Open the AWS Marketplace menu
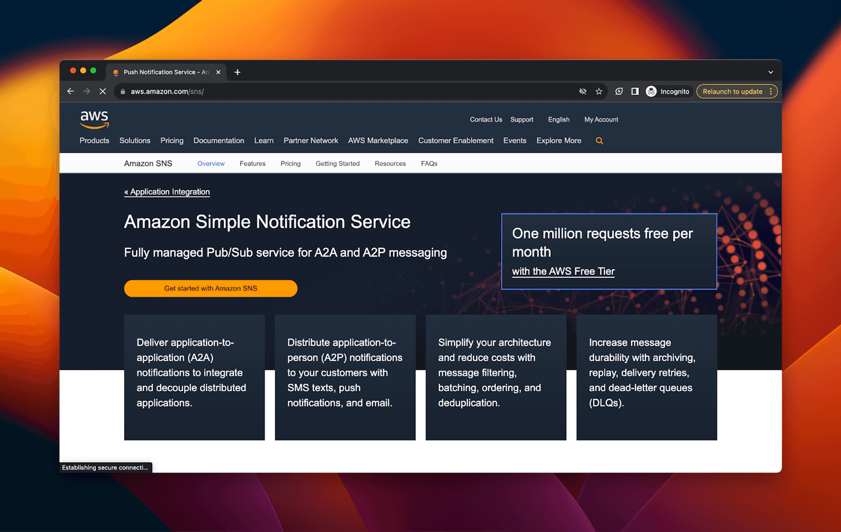Screen dimensions: 841x532 378,141
